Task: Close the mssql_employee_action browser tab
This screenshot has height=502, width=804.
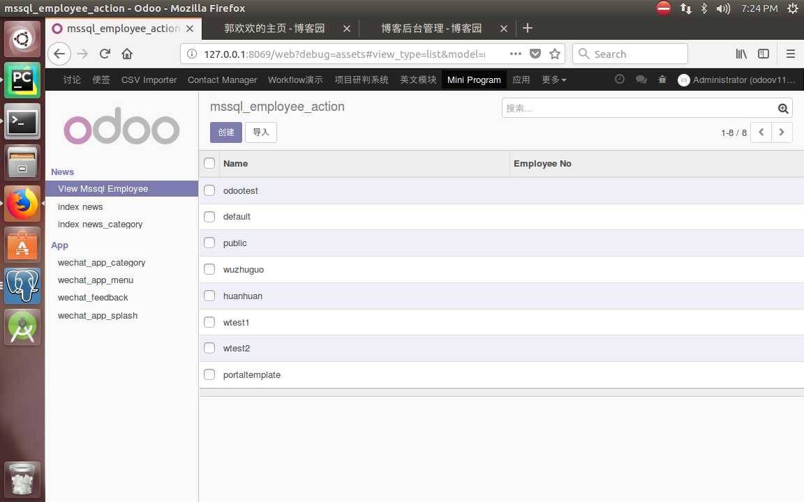Action: click(190, 29)
